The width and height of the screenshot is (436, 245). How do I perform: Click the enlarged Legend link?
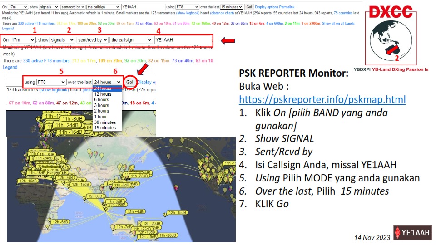tap(10, 67)
